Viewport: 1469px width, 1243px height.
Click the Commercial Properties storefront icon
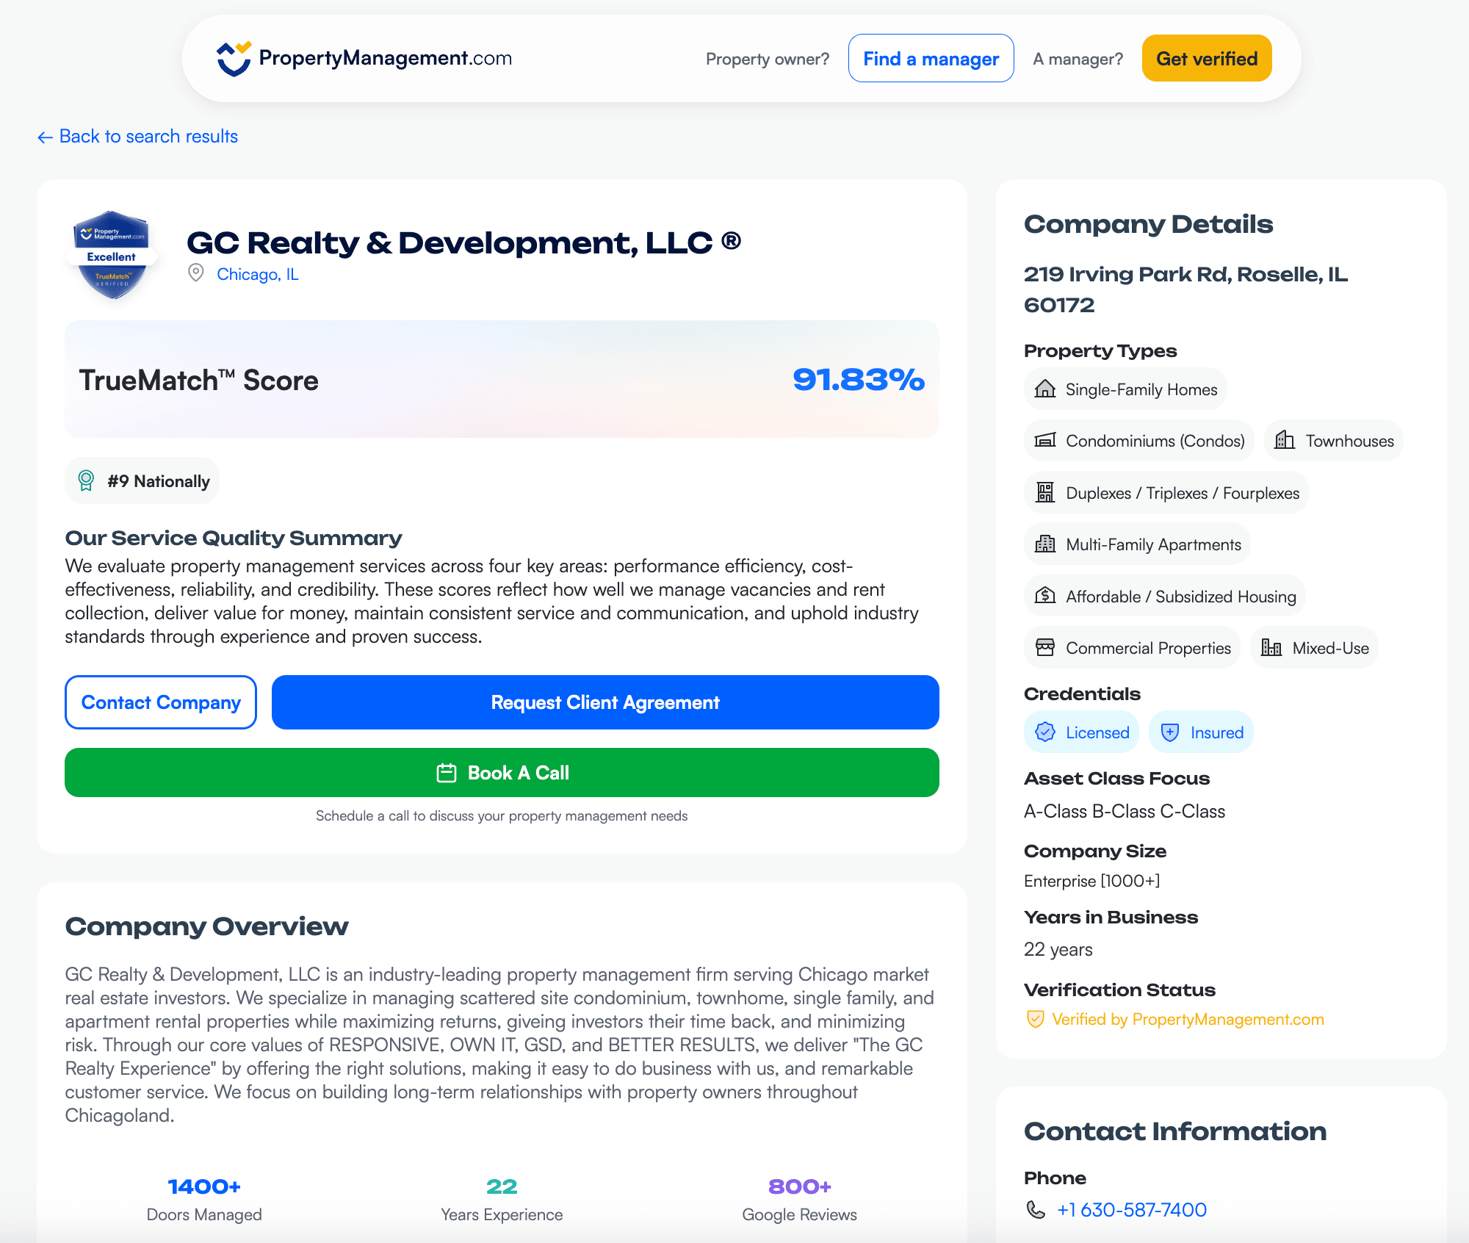coord(1044,648)
